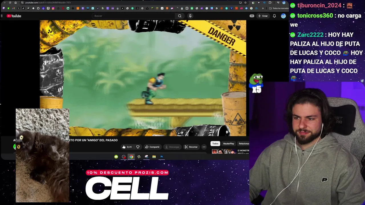Click the search magnifier button
Screen dimensions: 365x205
pos(180,16)
